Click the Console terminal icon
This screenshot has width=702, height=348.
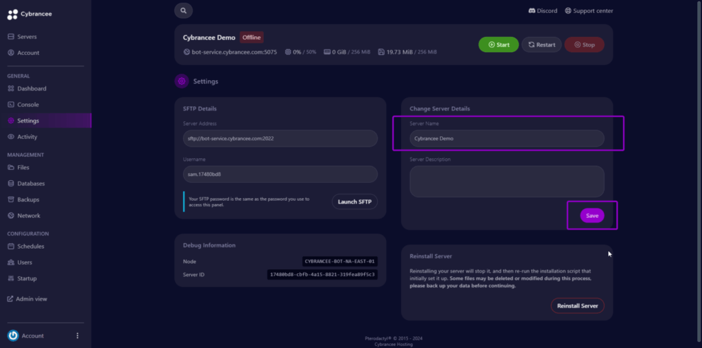point(11,105)
